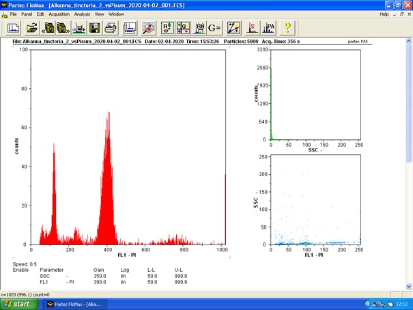Image resolution: width=413 pixels, height=310 pixels.
Task: Click the vertical scrollbar thumb
Action: pos(408,103)
